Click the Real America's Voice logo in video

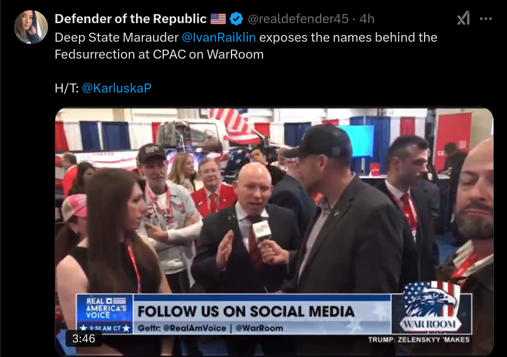coord(105,308)
